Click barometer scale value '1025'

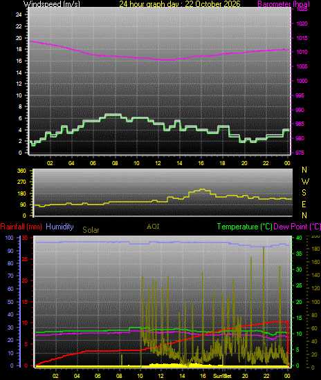tap(302, 10)
